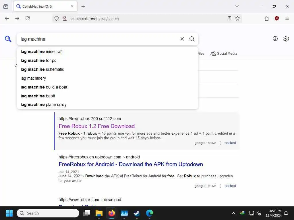
Task: Open the Firefox extensions puzzle icon
Action: pos(267,18)
